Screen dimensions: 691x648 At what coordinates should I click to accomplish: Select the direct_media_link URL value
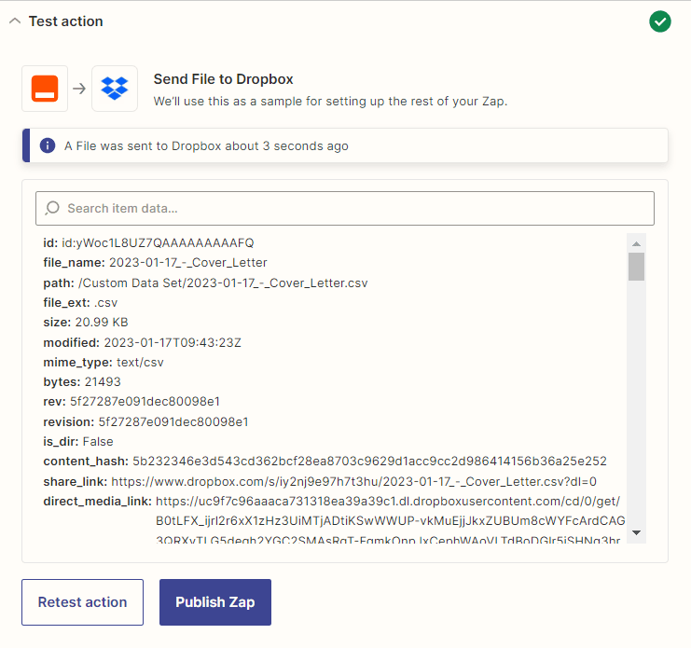tap(388, 501)
